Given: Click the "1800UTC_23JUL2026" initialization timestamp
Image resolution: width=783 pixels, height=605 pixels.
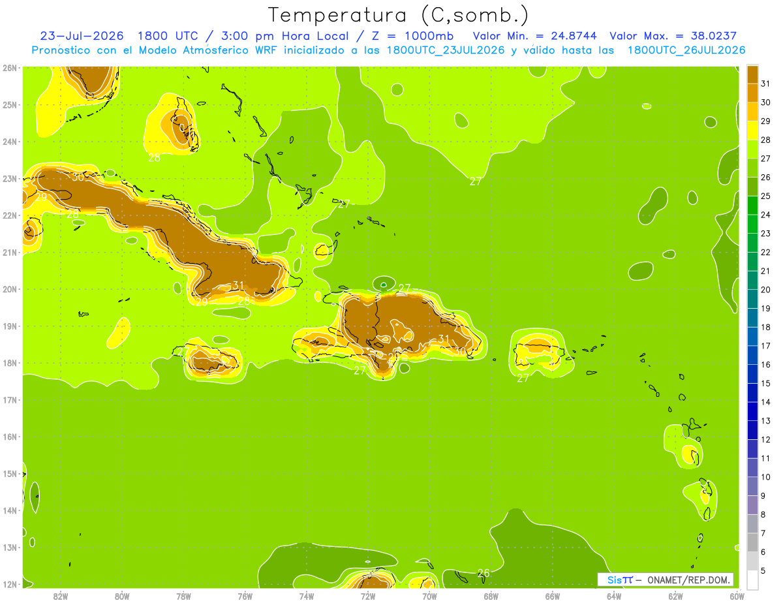Looking at the screenshot, I should 446,50.
